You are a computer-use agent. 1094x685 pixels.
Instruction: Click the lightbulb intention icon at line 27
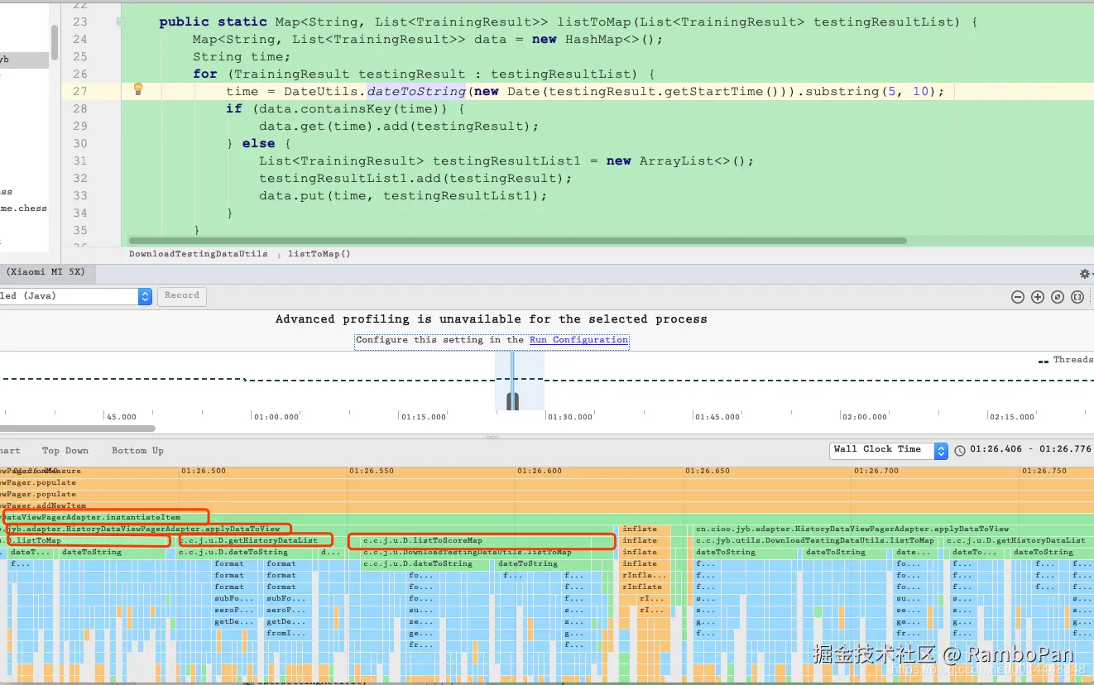point(138,89)
